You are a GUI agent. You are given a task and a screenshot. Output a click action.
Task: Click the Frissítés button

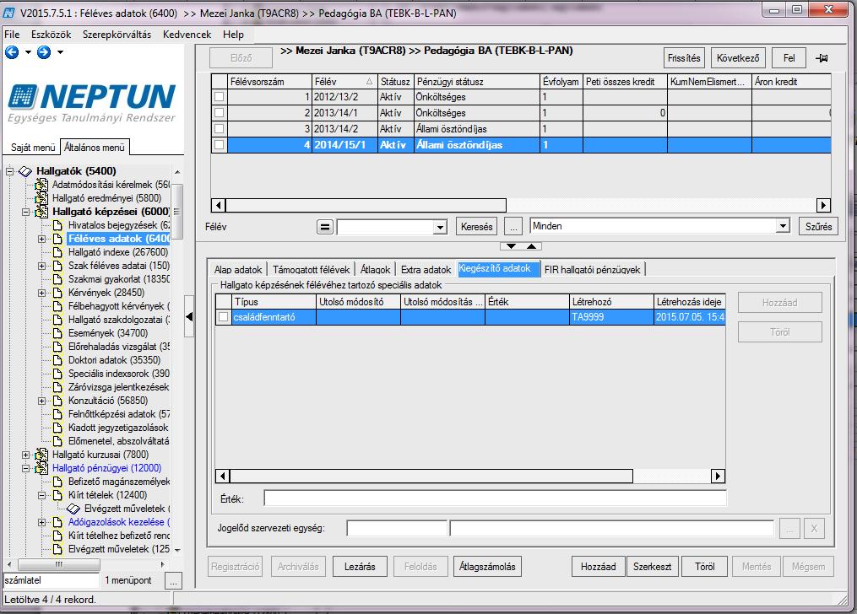pos(684,58)
